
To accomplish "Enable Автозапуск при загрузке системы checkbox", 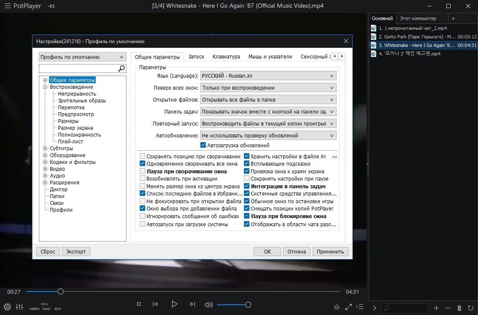I will (x=142, y=224).
